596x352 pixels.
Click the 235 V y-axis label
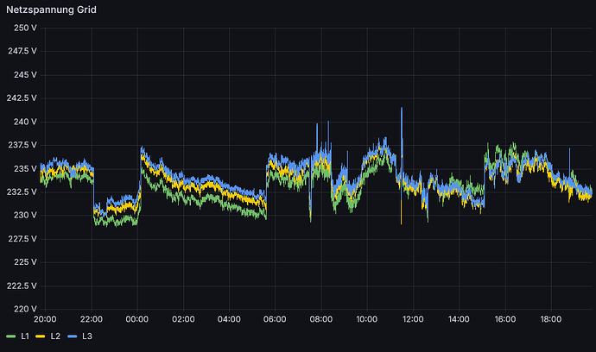pyautogui.click(x=25, y=168)
